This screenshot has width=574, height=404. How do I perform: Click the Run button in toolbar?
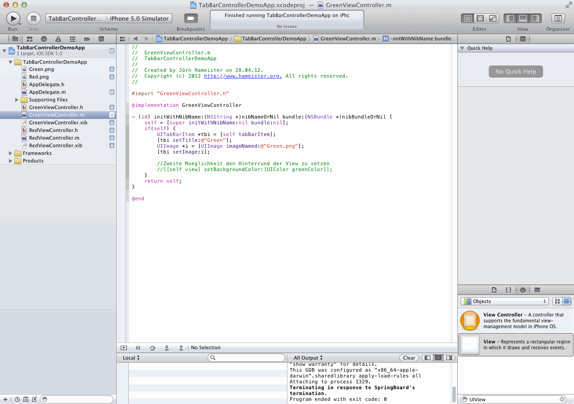(x=13, y=18)
